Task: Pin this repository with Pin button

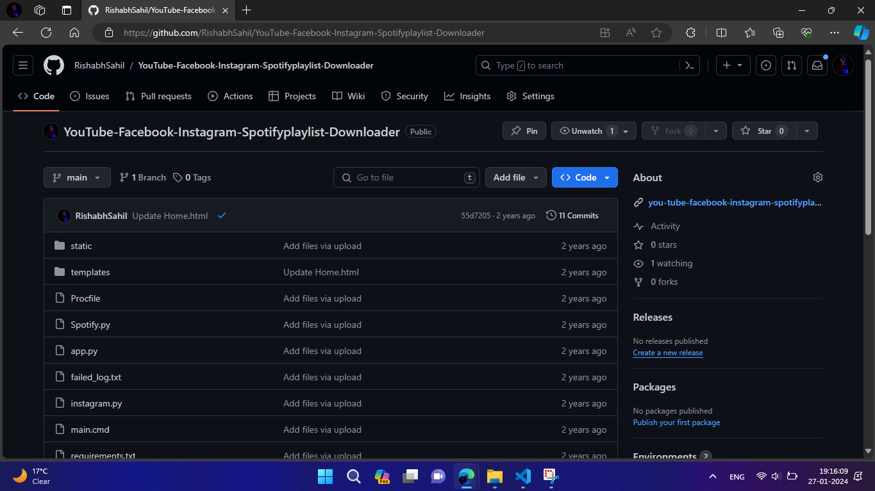Action: point(524,131)
